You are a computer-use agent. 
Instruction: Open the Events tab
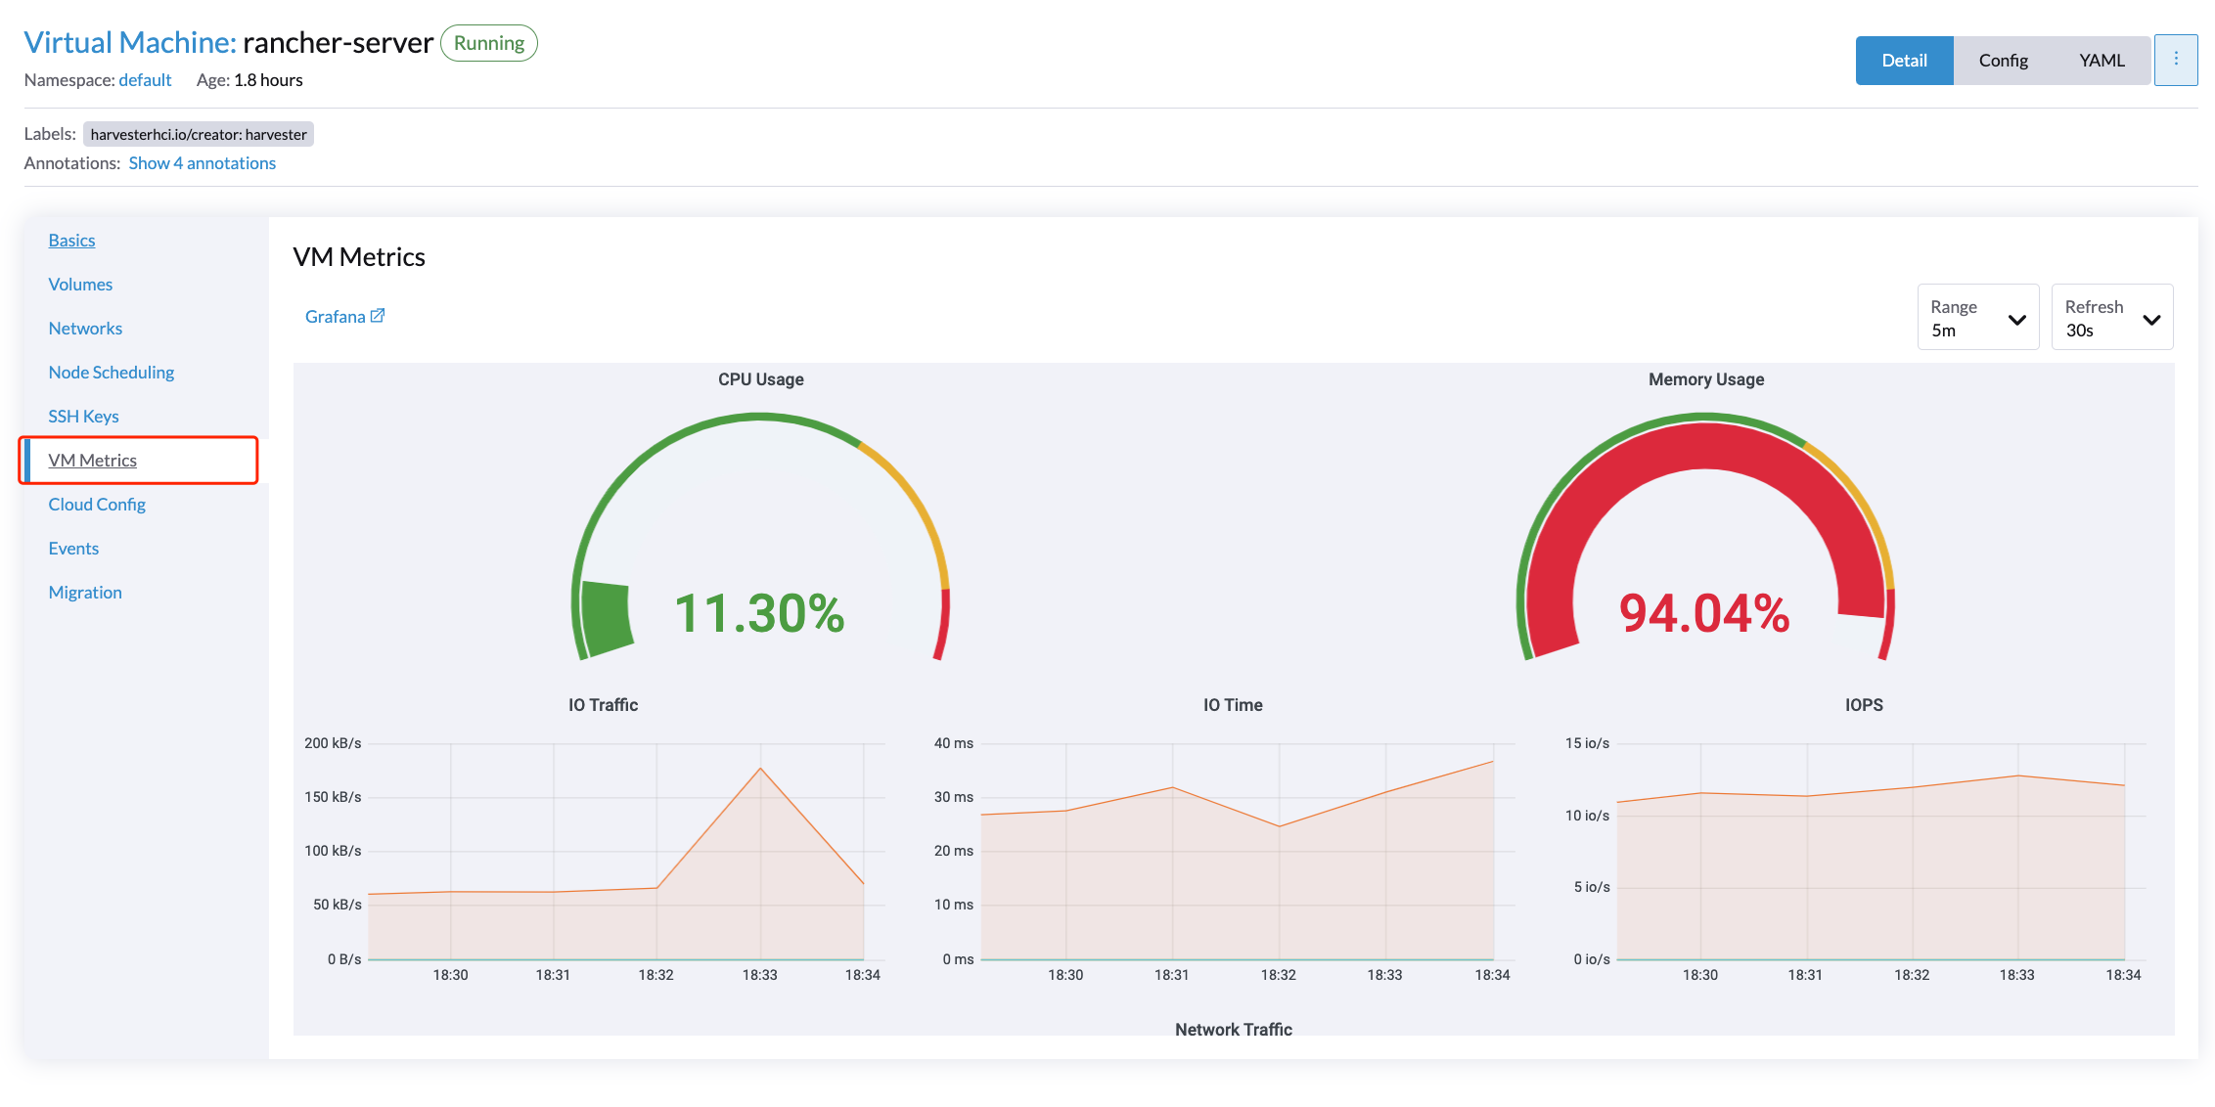(73, 548)
